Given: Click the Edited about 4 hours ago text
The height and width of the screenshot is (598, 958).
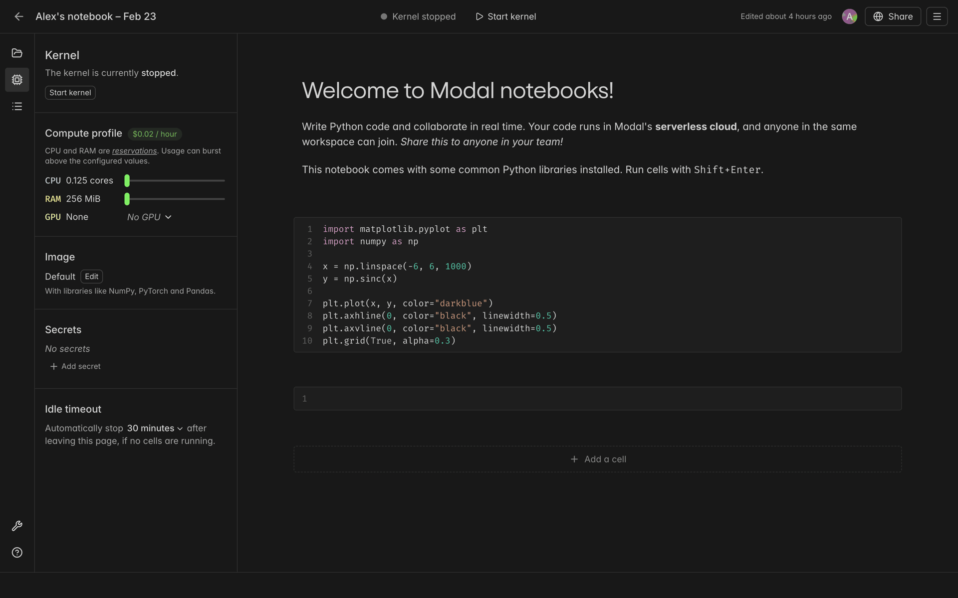Looking at the screenshot, I should (x=786, y=16).
